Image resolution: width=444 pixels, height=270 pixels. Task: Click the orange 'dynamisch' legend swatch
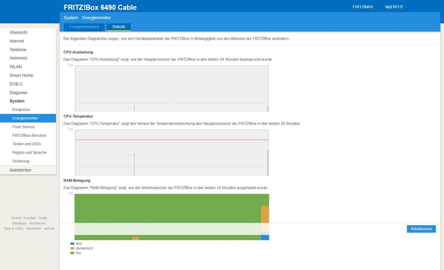pos(72,248)
